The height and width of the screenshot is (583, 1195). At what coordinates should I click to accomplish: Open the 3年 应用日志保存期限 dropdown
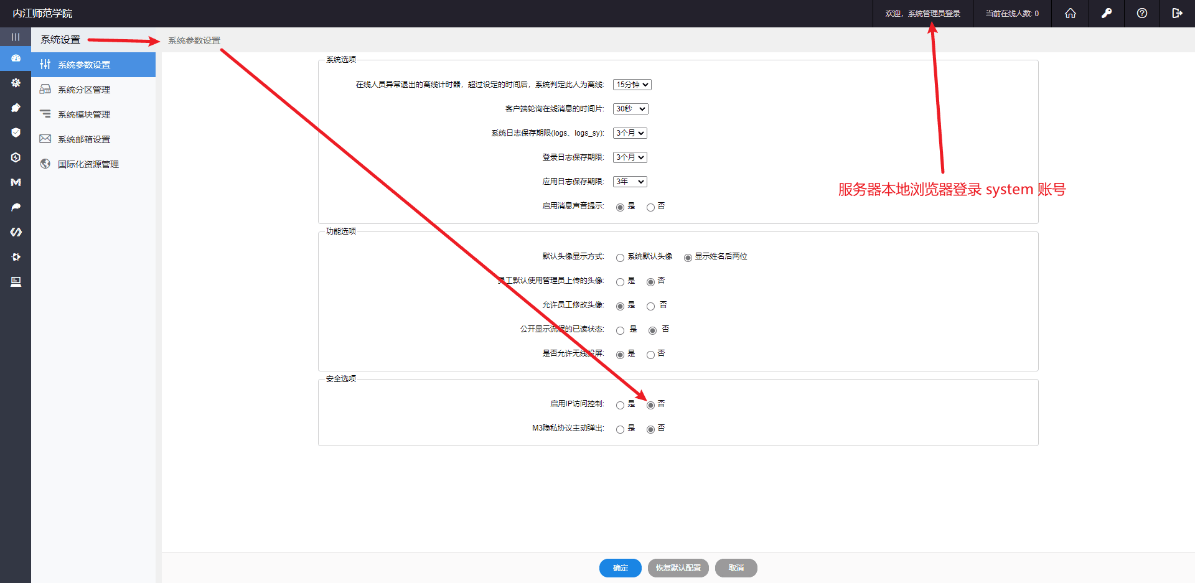(630, 182)
